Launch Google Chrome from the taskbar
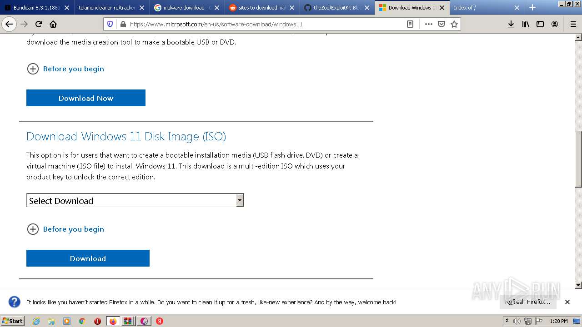Image resolution: width=582 pixels, height=327 pixels. tap(82, 321)
